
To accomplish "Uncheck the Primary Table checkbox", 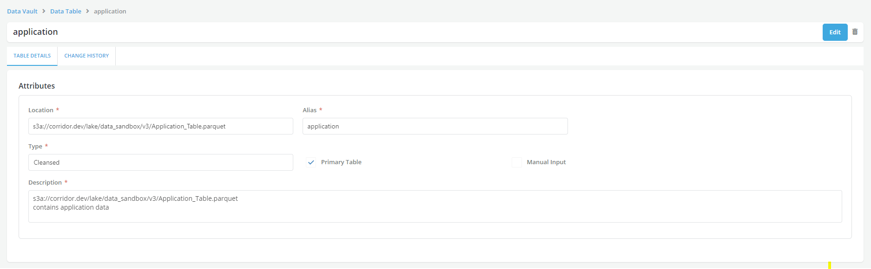I will [311, 162].
